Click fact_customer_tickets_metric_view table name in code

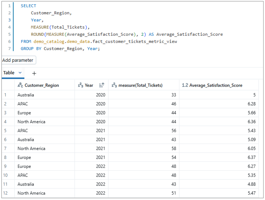click(135, 42)
